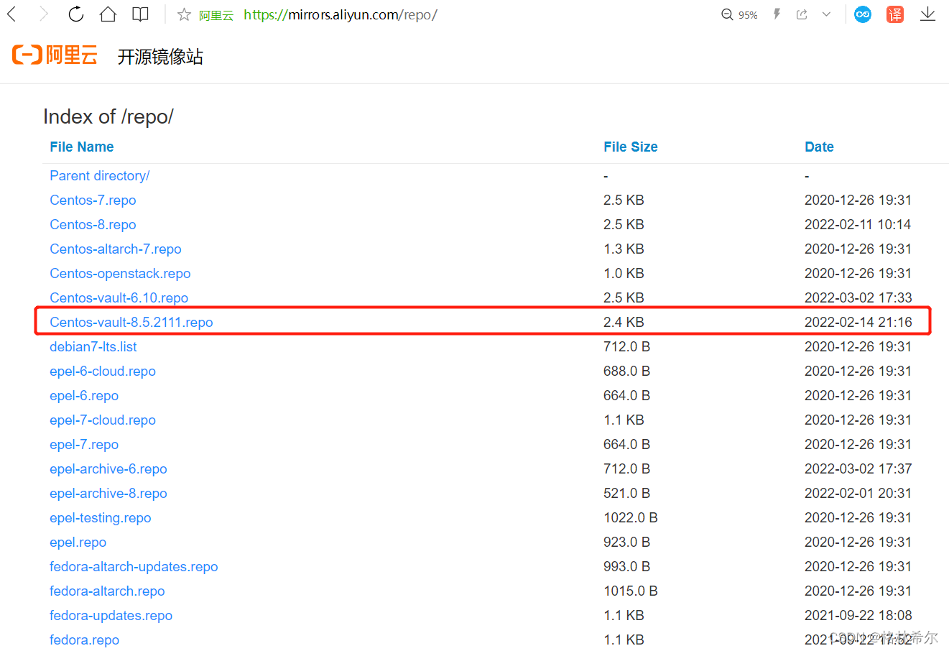
Task: Select the date 2022-03-02 17:37
Action: [858, 468]
